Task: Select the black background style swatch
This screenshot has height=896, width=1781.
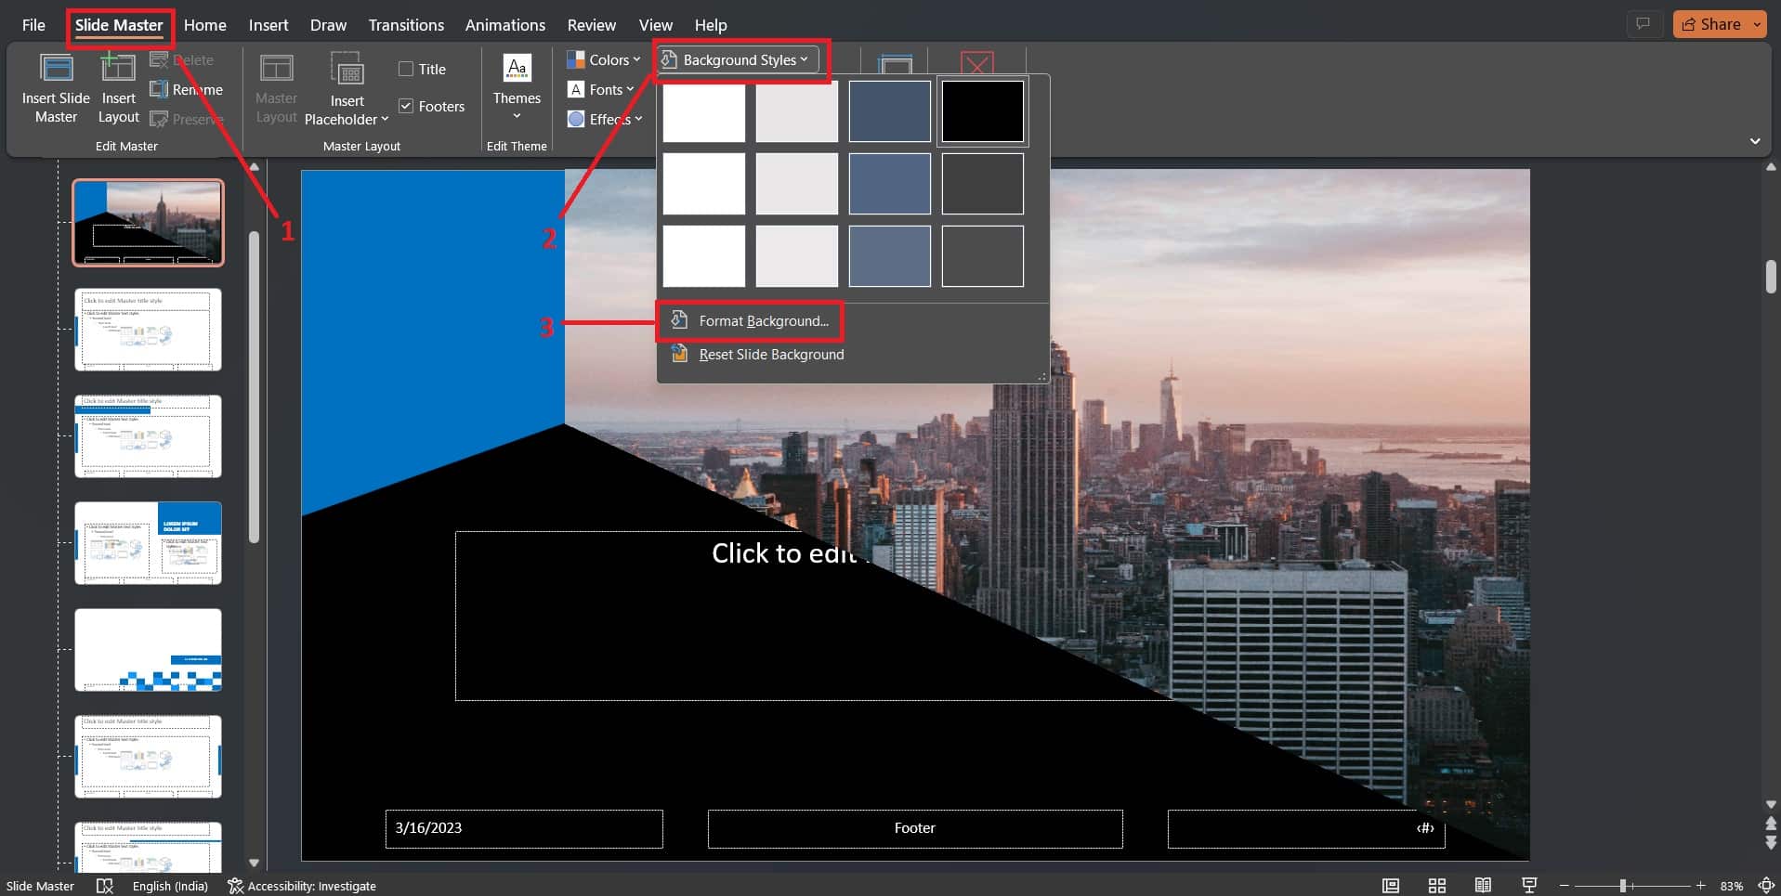Action: coord(981,110)
